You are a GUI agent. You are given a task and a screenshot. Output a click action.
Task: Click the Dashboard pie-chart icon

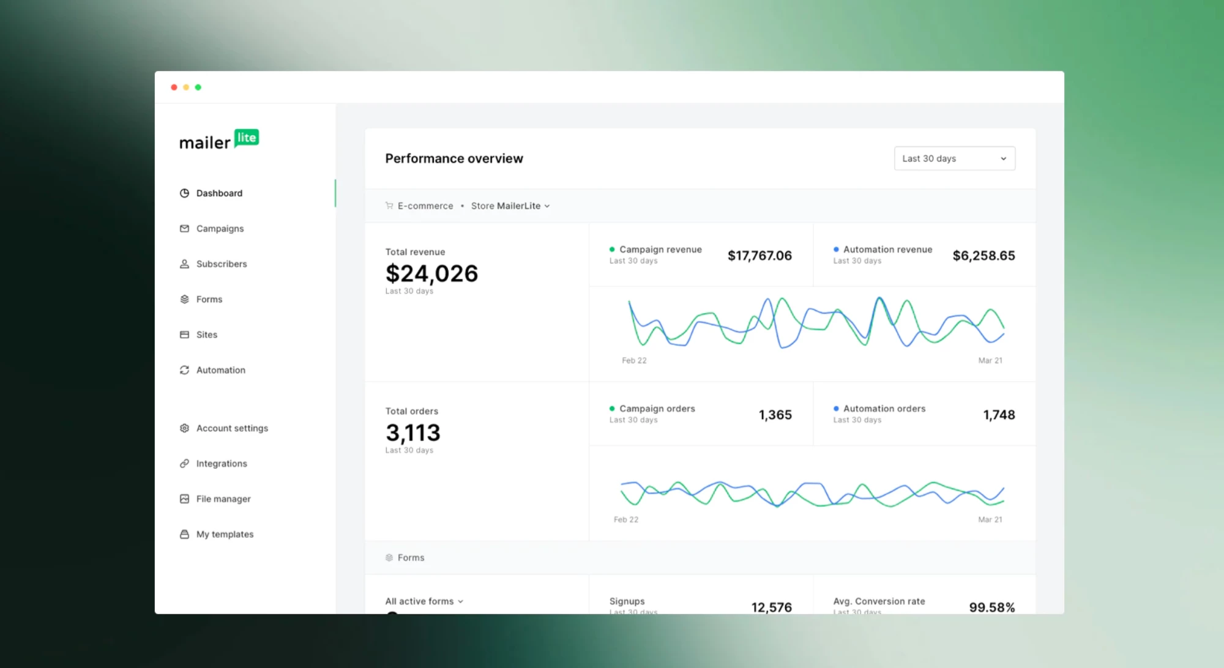coord(184,193)
